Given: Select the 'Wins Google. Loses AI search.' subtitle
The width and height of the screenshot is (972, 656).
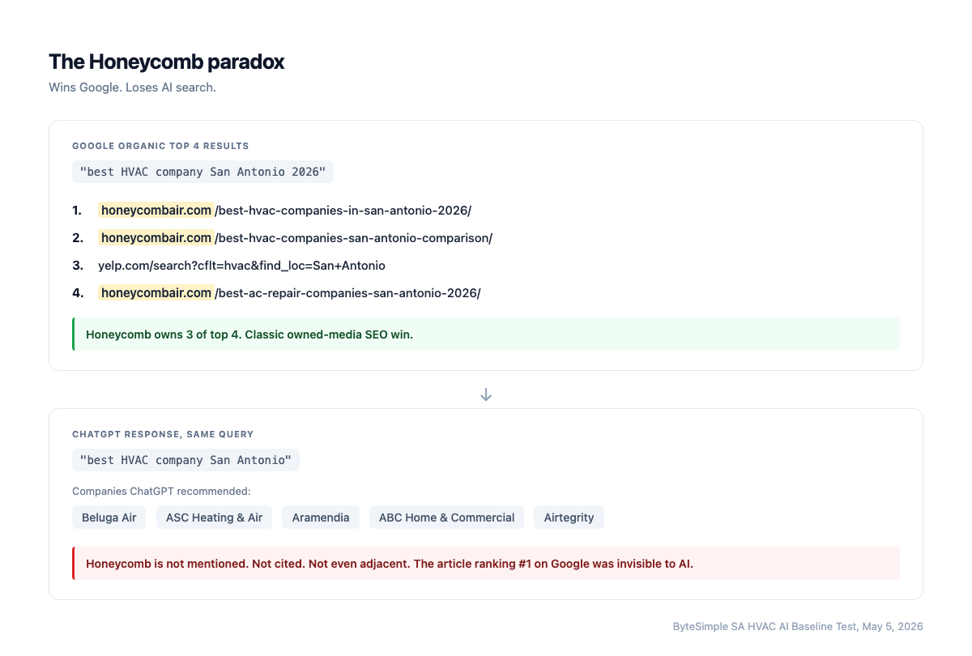Looking at the screenshot, I should 132,87.
